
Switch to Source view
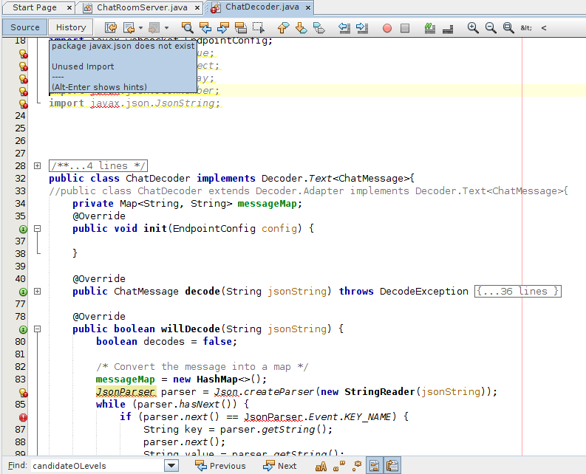tap(24, 27)
